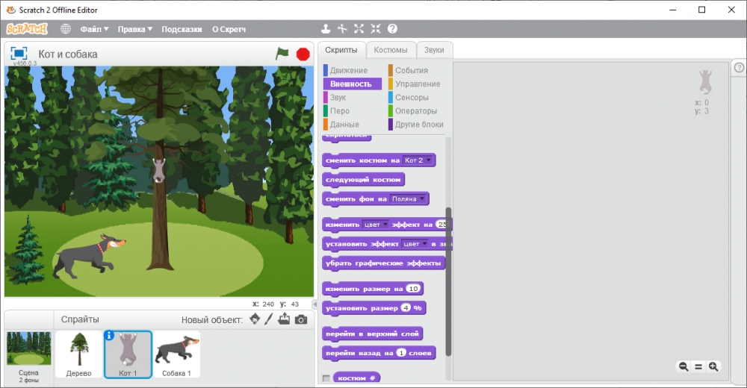Open the Кот 2 costume dropdown
This screenshot has height=388, width=747.
pyautogui.click(x=418, y=160)
